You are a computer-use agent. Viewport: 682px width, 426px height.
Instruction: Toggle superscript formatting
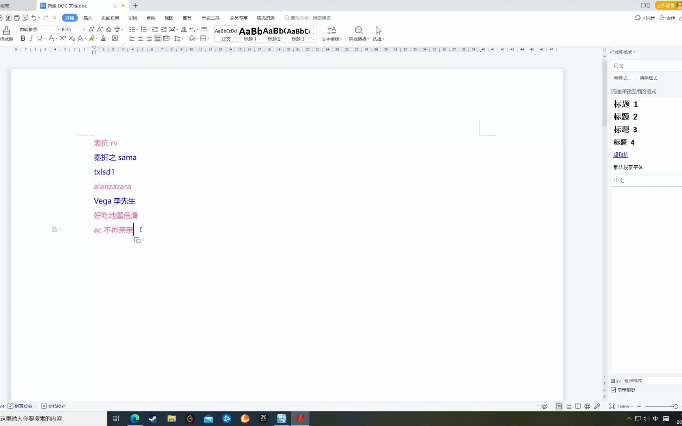pos(63,38)
